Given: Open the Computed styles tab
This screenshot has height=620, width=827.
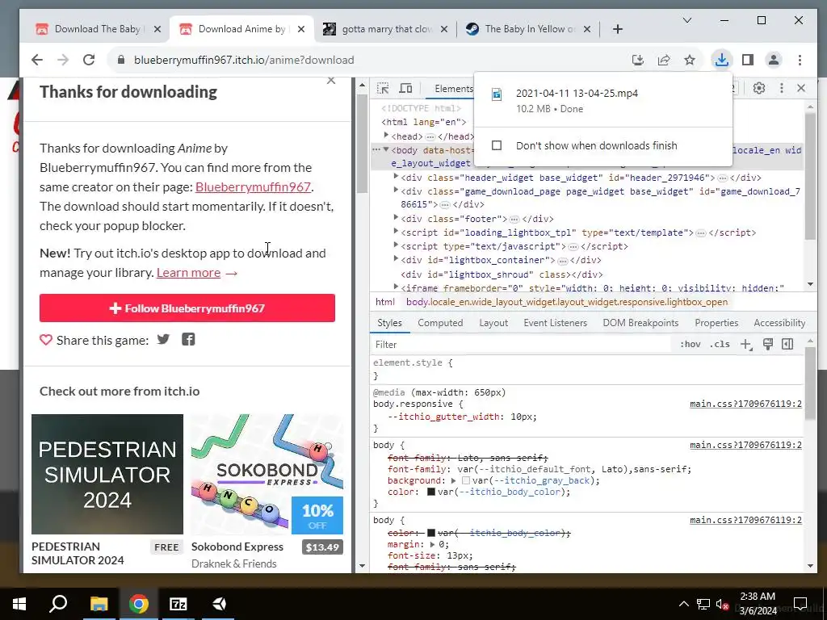Looking at the screenshot, I should 440,323.
